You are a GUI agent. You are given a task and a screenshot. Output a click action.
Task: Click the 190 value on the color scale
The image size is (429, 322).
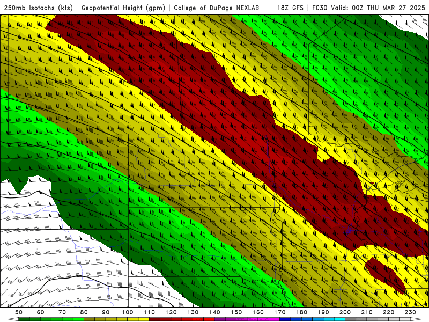coord(323,312)
